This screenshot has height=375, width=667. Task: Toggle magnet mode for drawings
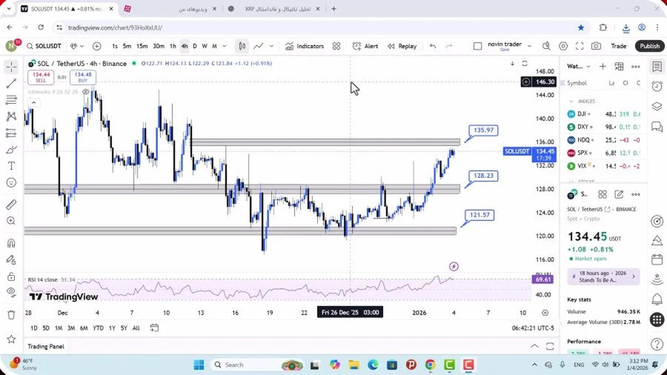pos(11,243)
